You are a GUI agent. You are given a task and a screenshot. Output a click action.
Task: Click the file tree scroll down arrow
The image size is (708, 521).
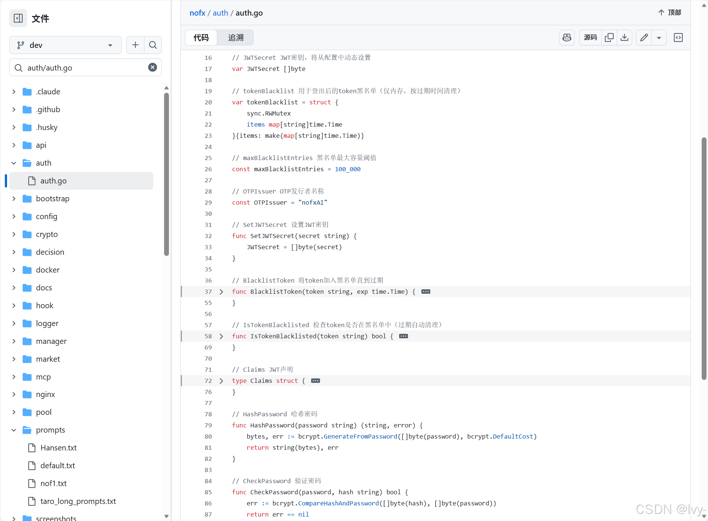coord(166,516)
